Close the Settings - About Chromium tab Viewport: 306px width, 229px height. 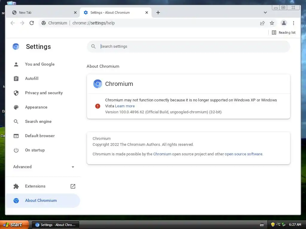click(147, 13)
